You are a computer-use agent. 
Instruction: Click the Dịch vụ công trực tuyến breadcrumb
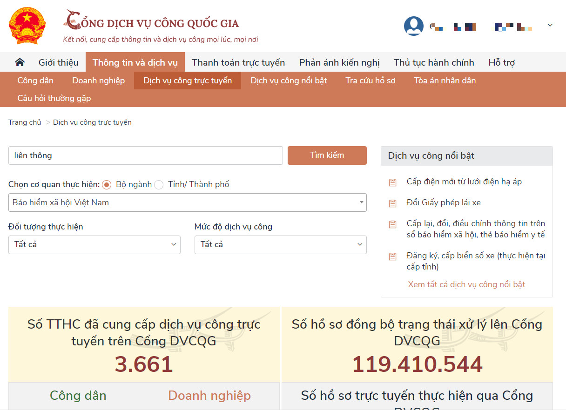tap(92, 122)
